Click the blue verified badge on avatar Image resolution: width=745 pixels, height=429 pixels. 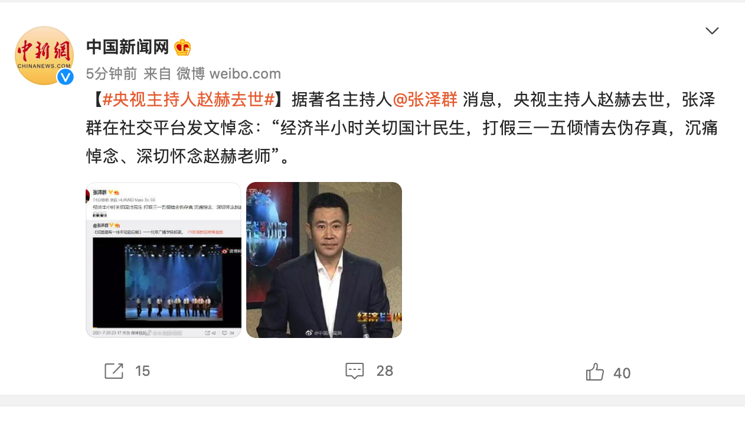click(x=65, y=77)
